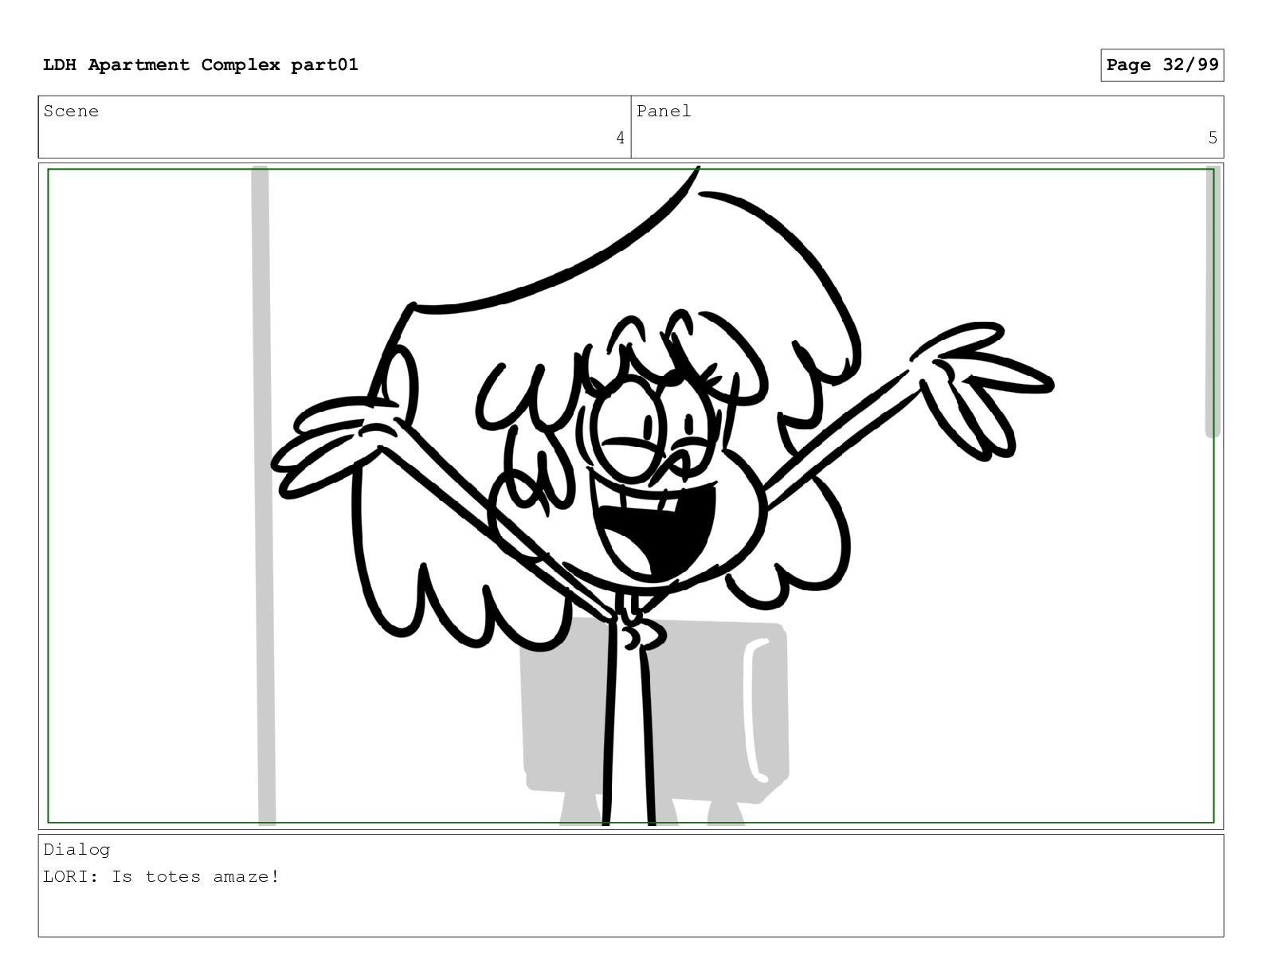Image resolution: width=1262 pixels, height=975 pixels.
Task: Click the "Page 32/99" page indicator
Action: tap(1162, 65)
